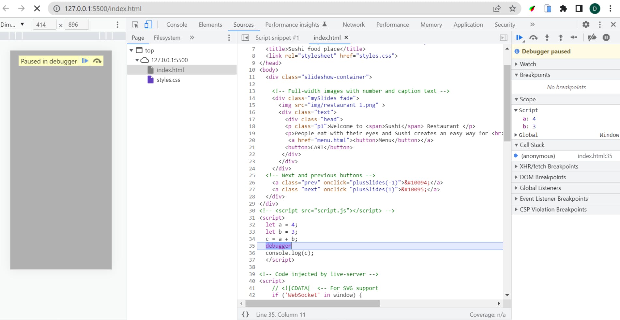Click the Step icon in debugger toolbar

pyautogui.click(x=574, y=37)
